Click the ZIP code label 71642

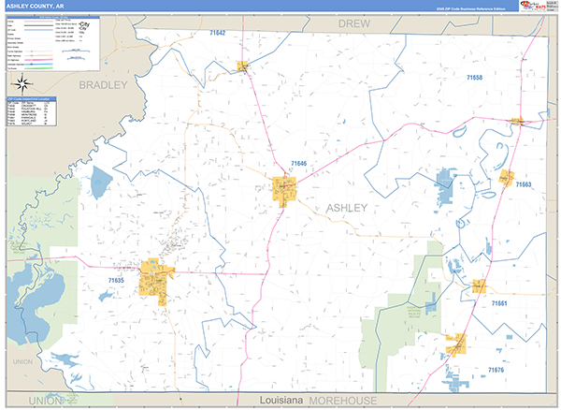(x=218, y=33)
